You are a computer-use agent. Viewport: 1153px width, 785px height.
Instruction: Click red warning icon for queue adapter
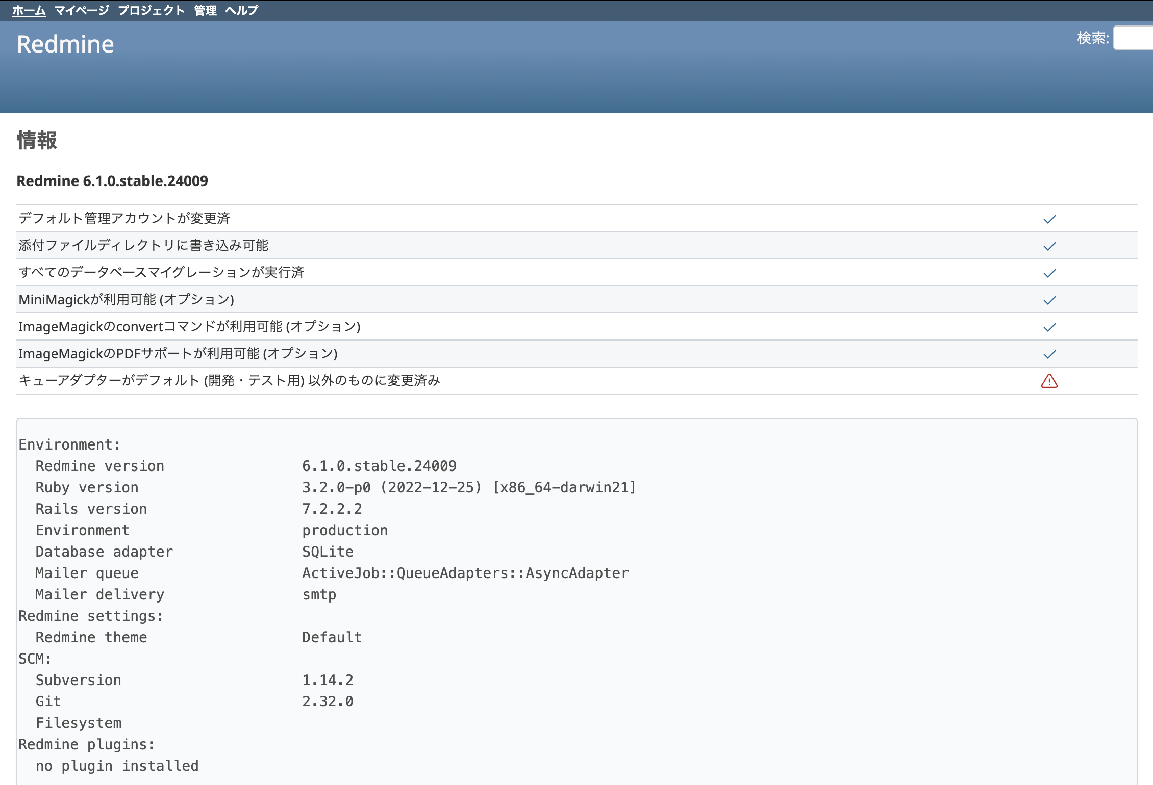click(x=1049, y=381)
